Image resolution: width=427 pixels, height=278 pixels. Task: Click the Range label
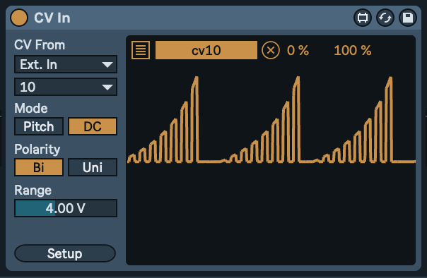point(33,191)
